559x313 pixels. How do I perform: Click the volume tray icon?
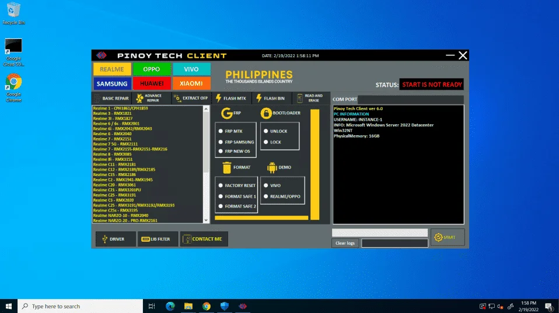[x=500, y=307]
